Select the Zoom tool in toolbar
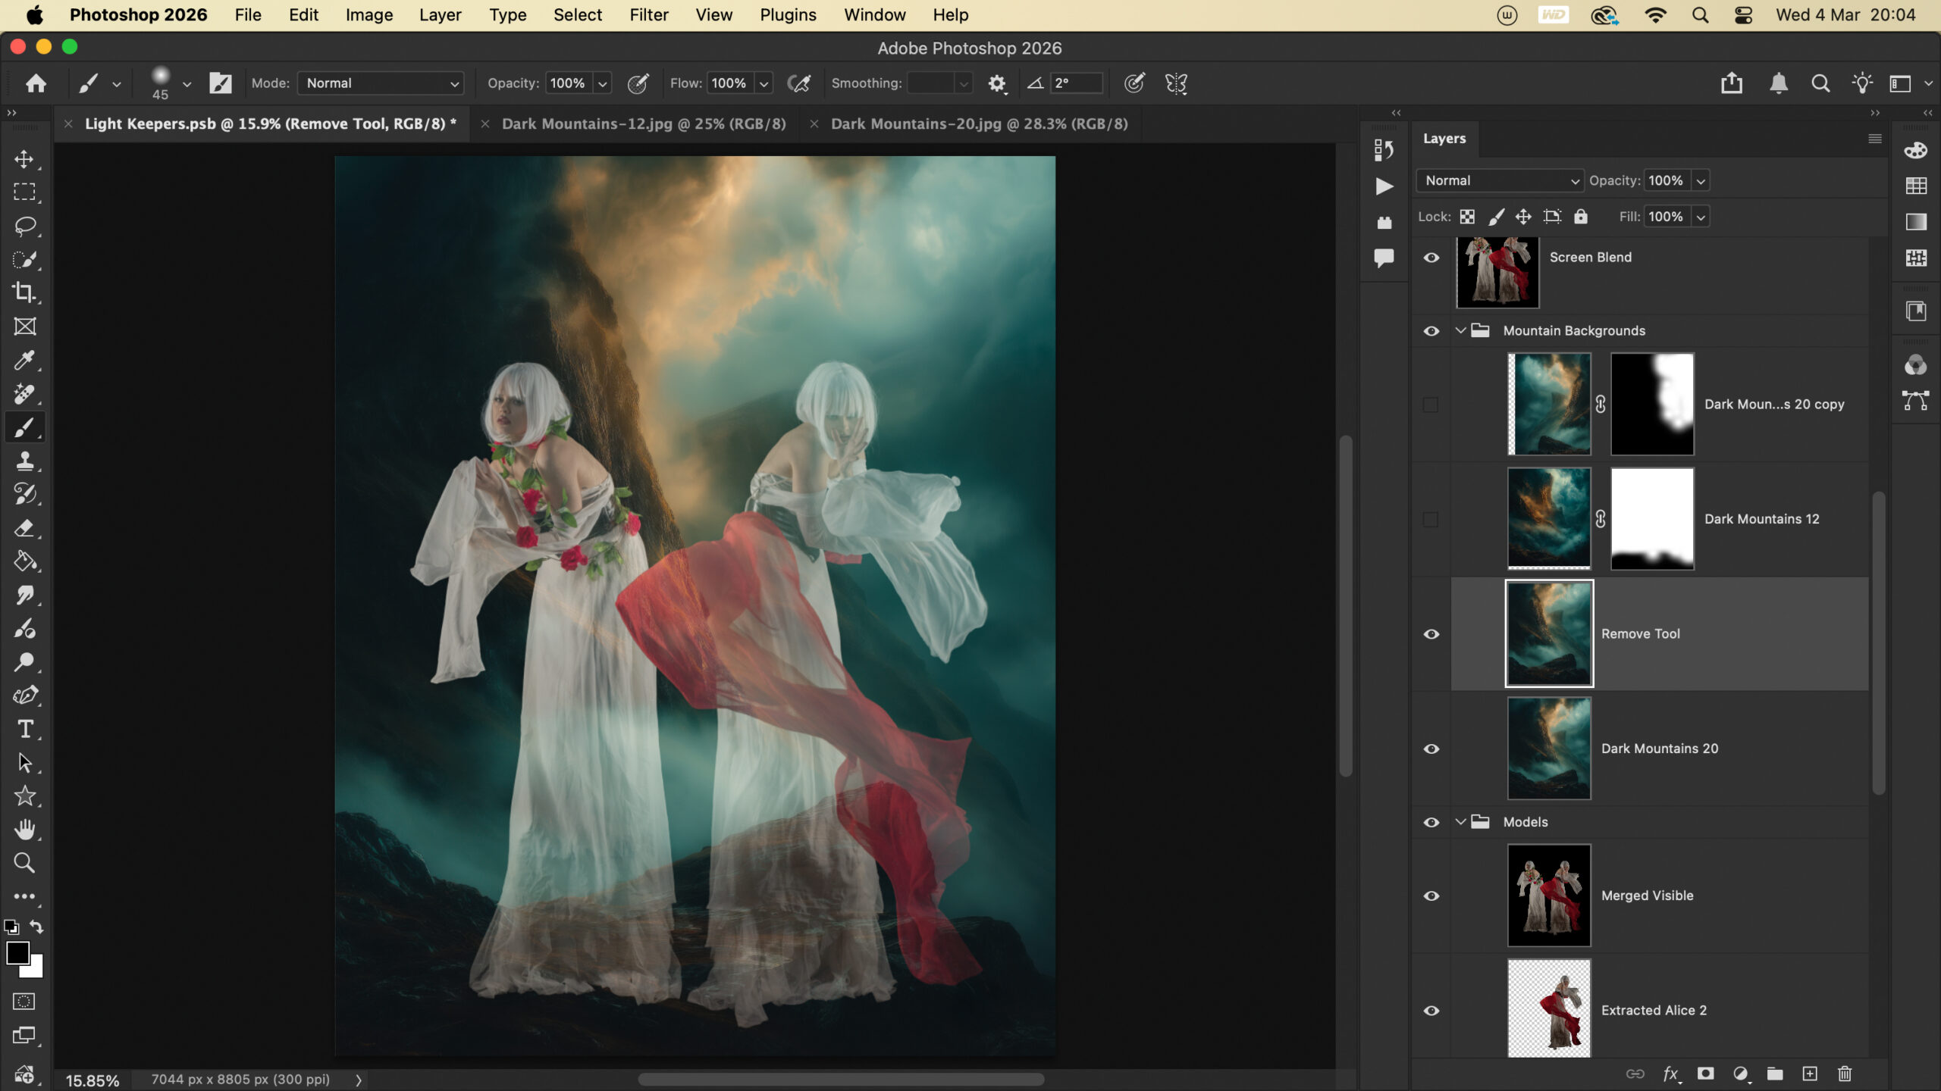The width and height of the screenshot is (1941, 1091). click(x=24, y=863)
